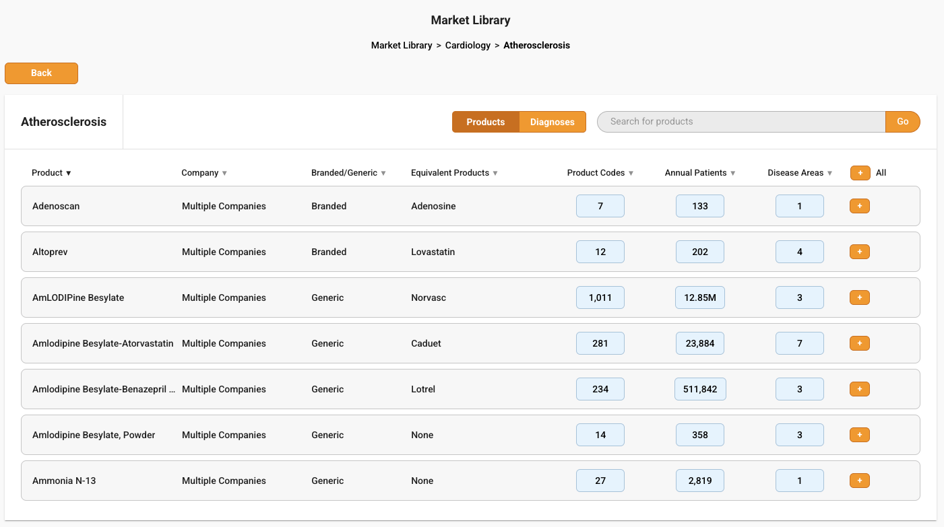Sort by Disease Areas column arrow

(x=830, y=174)
